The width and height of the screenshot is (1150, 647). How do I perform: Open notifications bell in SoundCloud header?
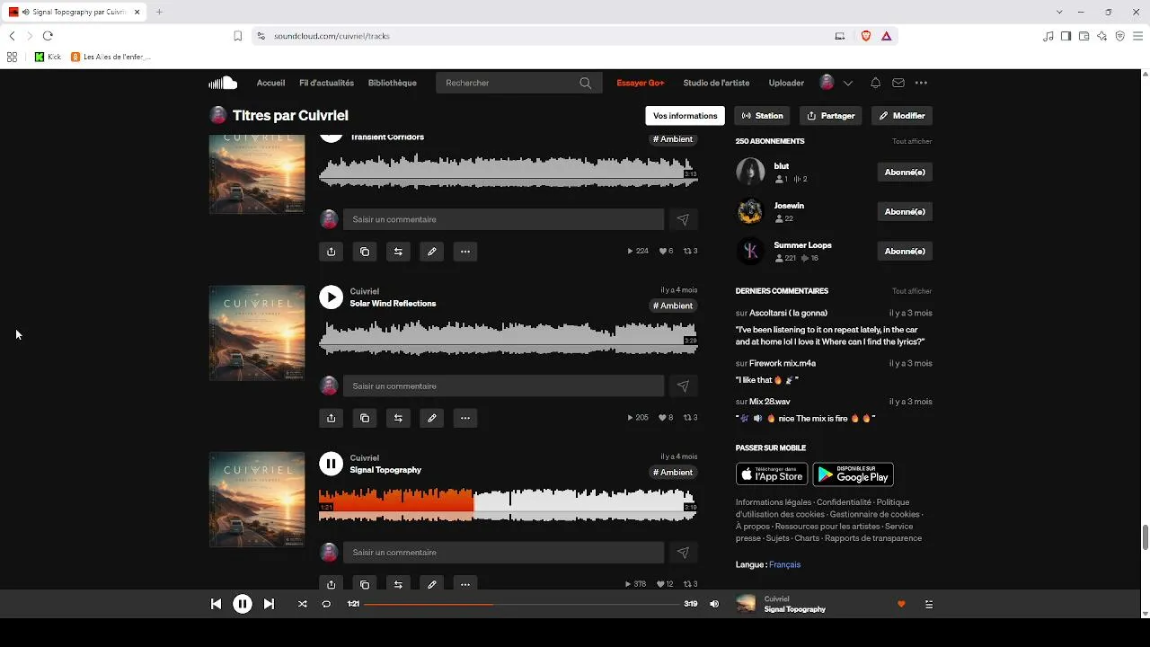[875, 83]
